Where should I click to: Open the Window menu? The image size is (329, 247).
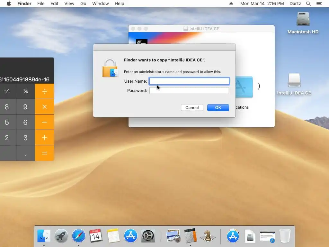coord(101,4)
